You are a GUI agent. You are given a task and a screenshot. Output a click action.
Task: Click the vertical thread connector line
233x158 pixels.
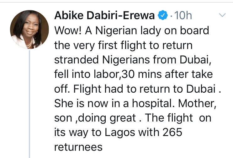coord(29,104)
